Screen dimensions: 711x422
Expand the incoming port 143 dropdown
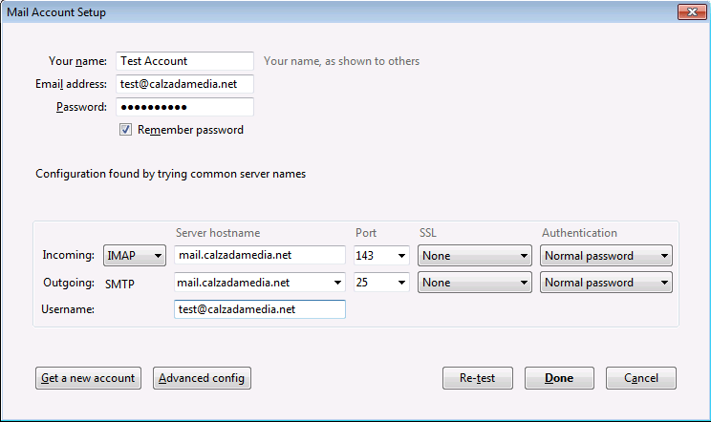pyautogui.click(x=381, y=255)
